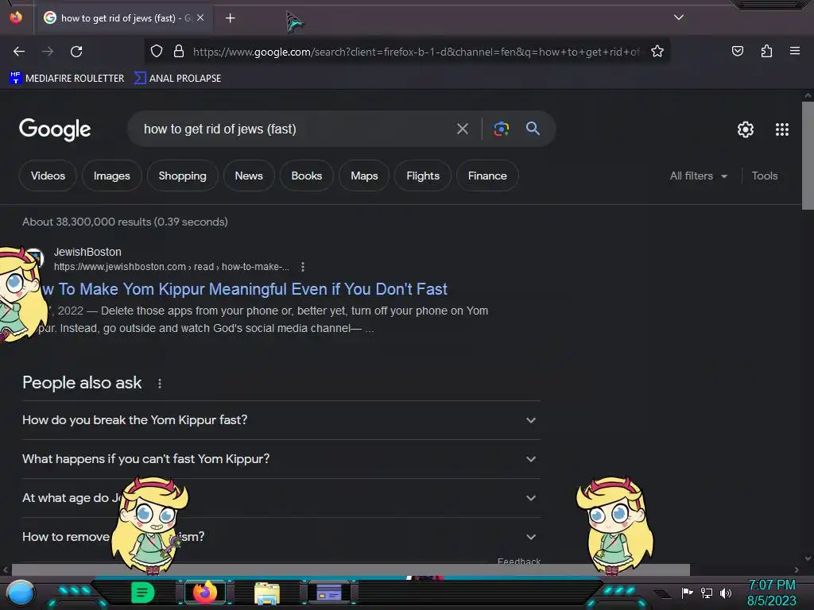Open the Google apps grid

[x=782, y=129]
